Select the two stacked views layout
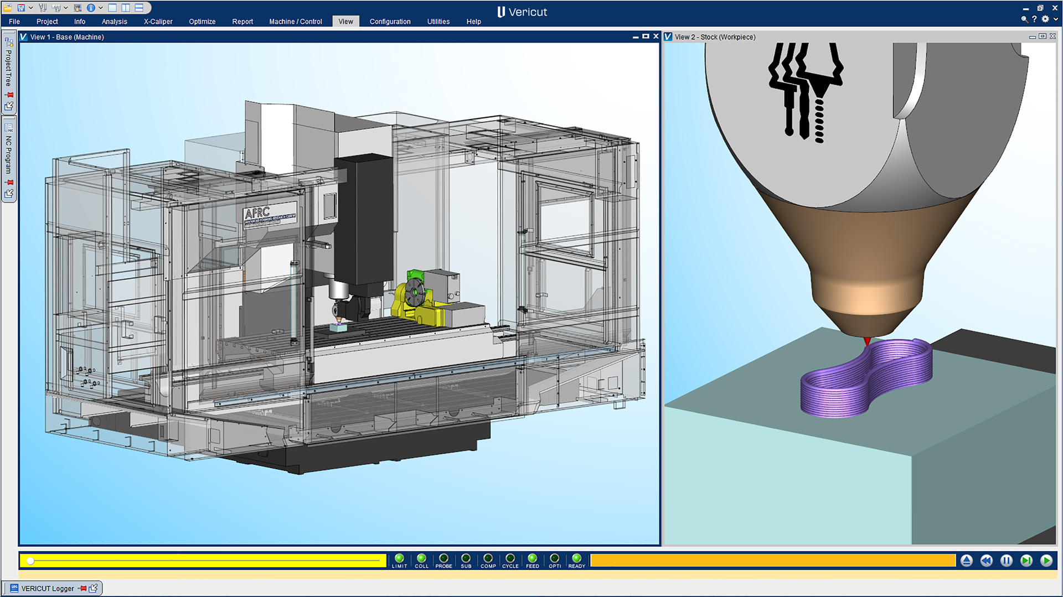Image resolution: width=1063 pixels, height=597 pixels. [139, 8]
